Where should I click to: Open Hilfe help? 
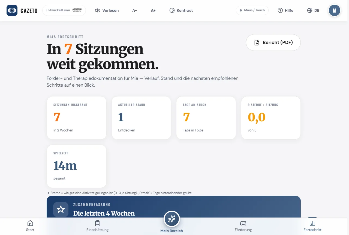pyautogui.click(x=285, y=10)
